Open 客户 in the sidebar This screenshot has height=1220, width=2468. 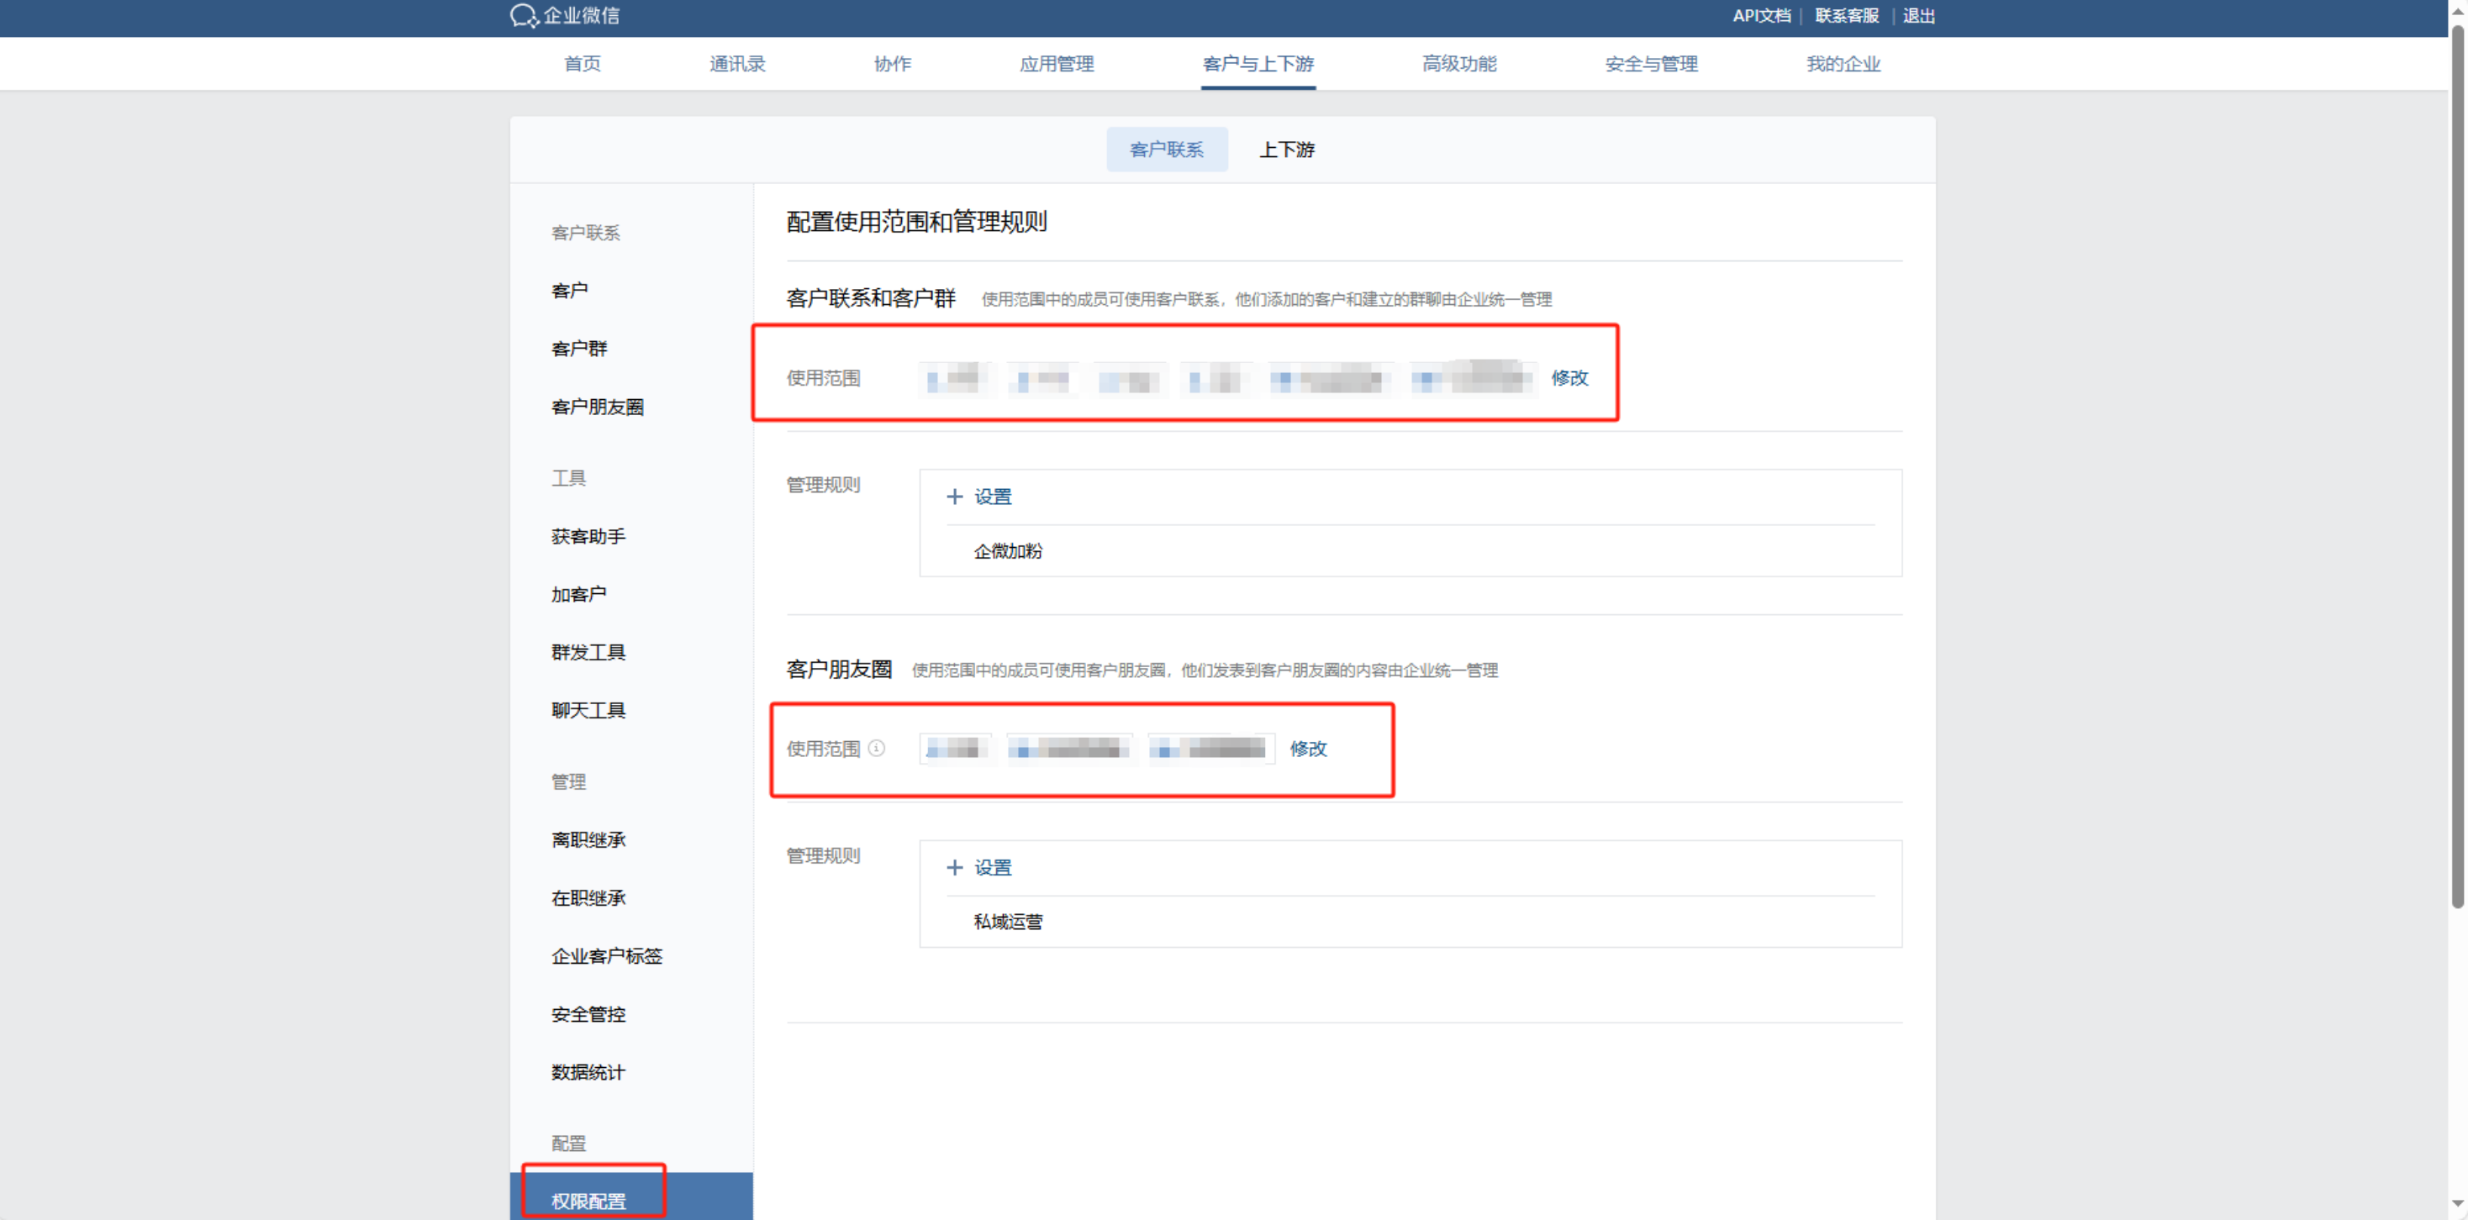[x=569, y=290]
